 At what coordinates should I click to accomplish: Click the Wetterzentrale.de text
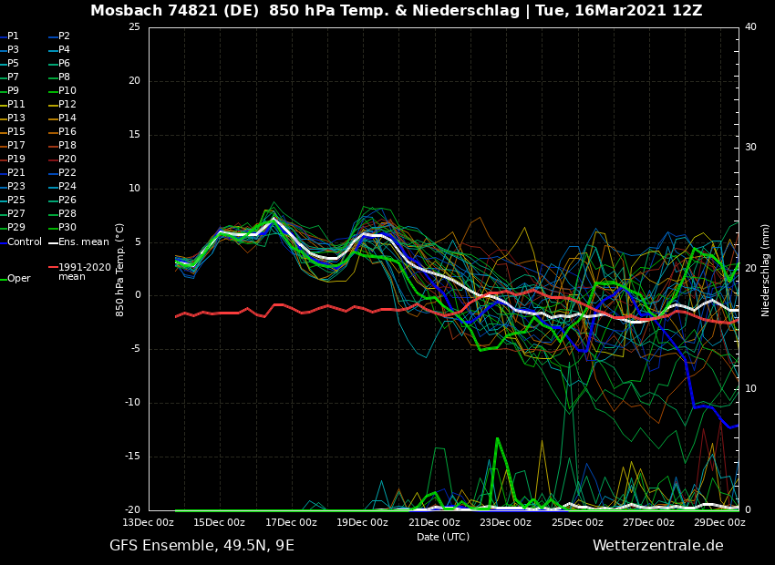(657, 546)
